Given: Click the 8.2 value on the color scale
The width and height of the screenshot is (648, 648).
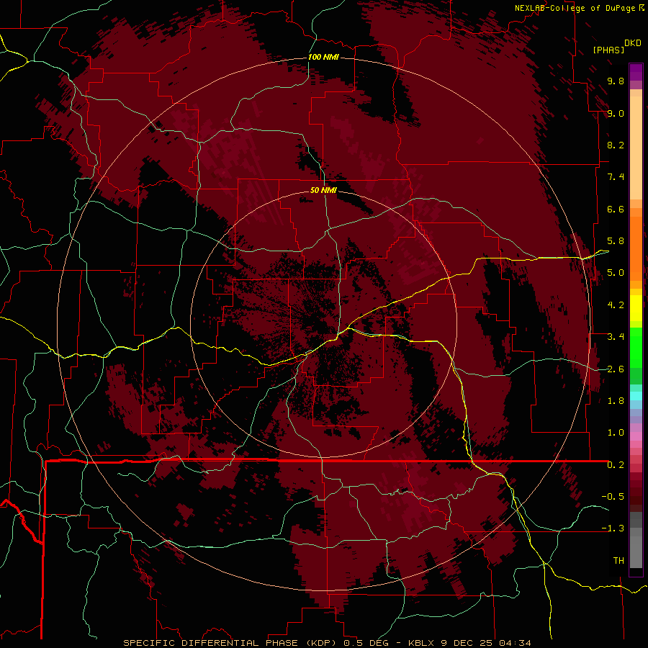Looking at the screenshot, I should click(x=616, y=145).
